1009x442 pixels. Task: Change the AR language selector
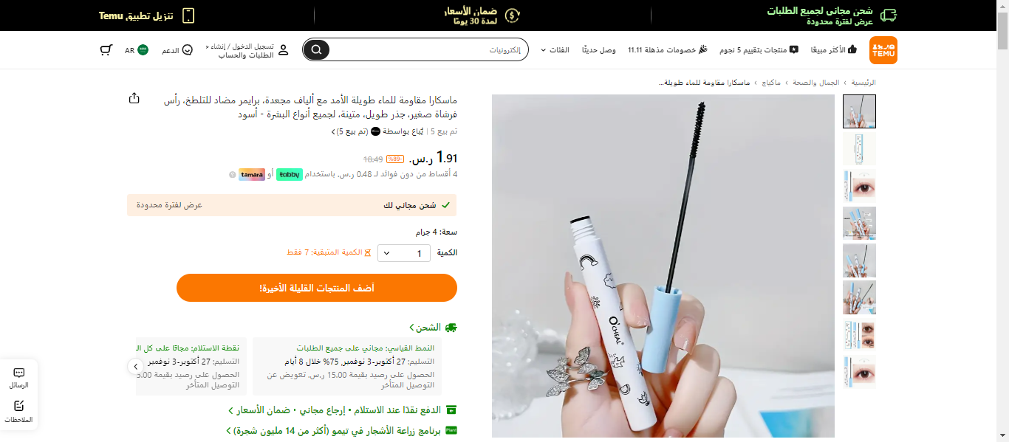point(136,50)
